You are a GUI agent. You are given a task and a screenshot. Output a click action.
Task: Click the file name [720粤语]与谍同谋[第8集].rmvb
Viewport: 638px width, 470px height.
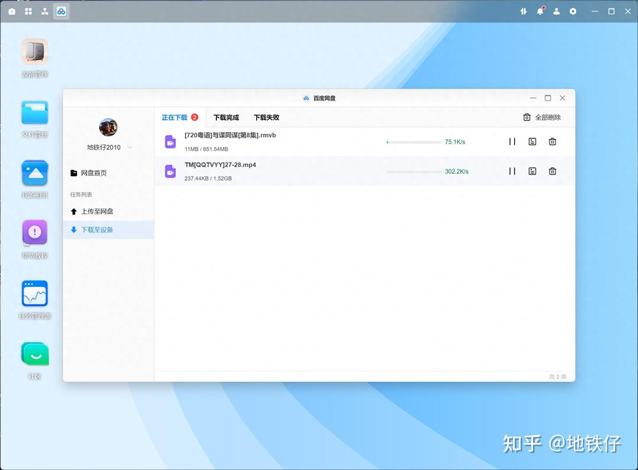coord(230,135)
